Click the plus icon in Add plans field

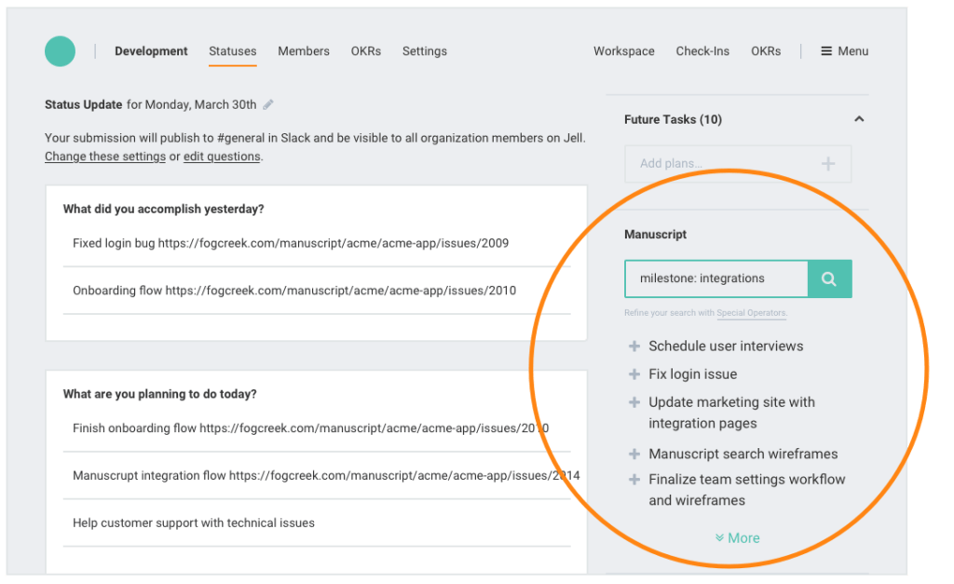828,164
